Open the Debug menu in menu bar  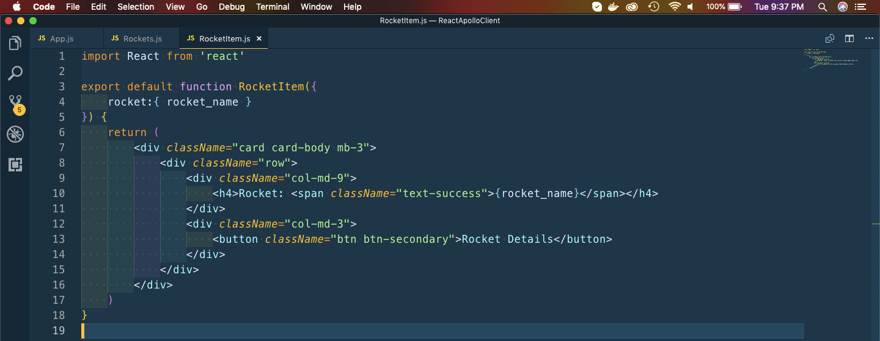pos(232,7)
